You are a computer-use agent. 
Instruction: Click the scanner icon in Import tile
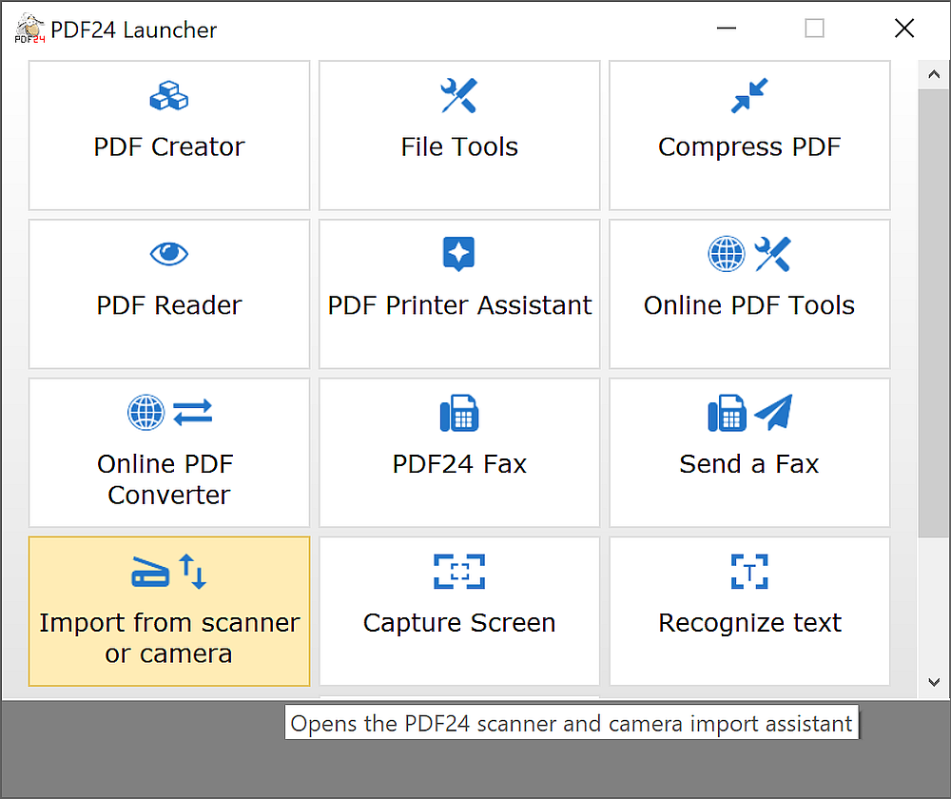point(150,572)
